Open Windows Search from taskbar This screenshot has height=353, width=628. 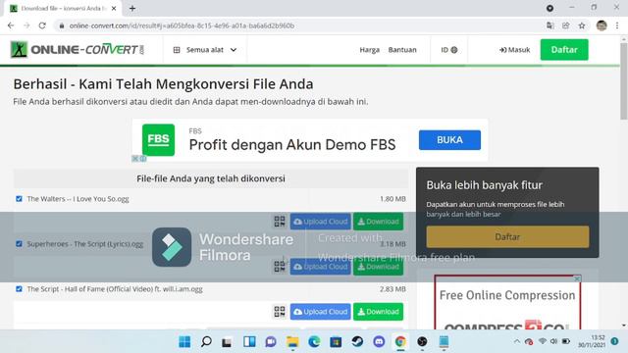[206, 342]
